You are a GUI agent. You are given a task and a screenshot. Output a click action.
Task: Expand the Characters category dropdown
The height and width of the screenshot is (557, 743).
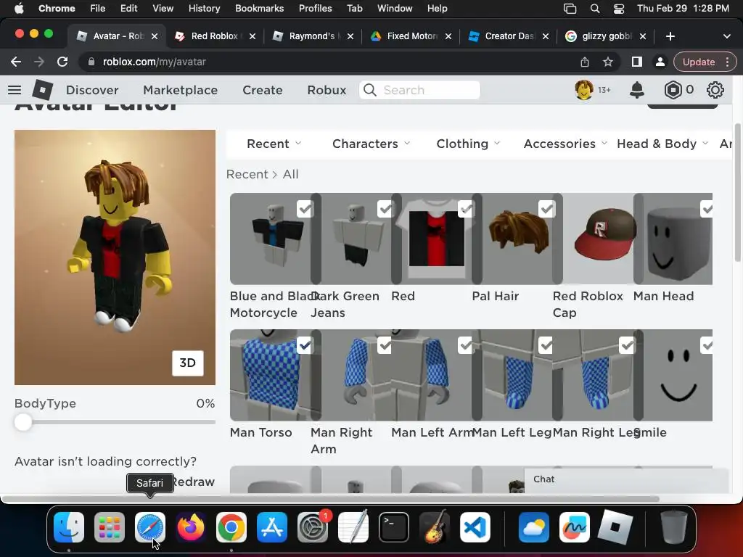click(371, 144)
